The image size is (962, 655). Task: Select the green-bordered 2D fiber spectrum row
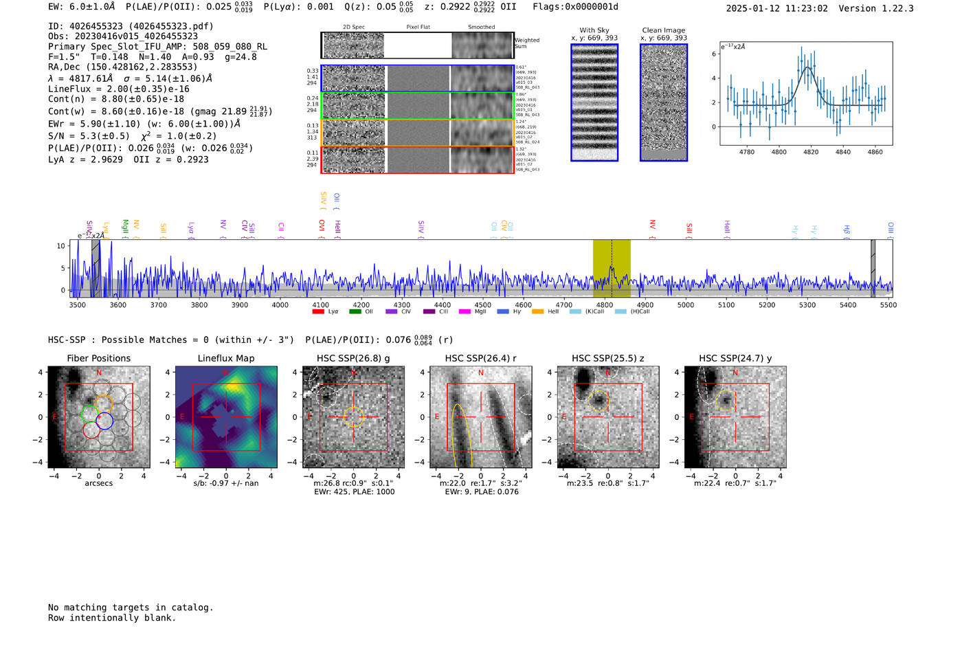click(x=417, y=106)
